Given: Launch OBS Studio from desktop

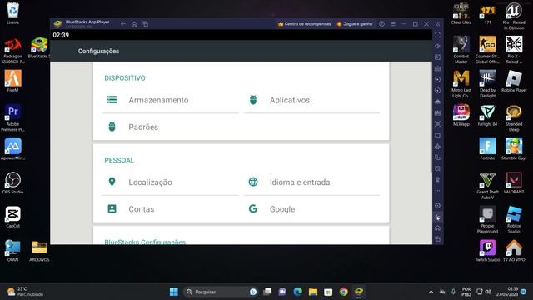Looking at the screenshot, I should point(12,182).
